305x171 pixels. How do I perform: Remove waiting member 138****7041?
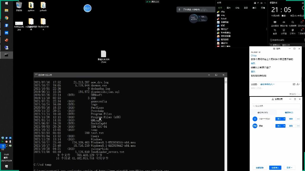(x=291, y=119)
